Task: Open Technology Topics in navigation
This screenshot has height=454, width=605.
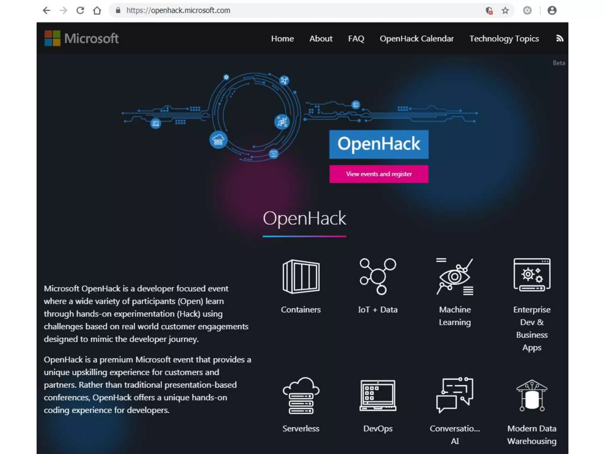Action: pyautogui.click(x=504, y=39)
